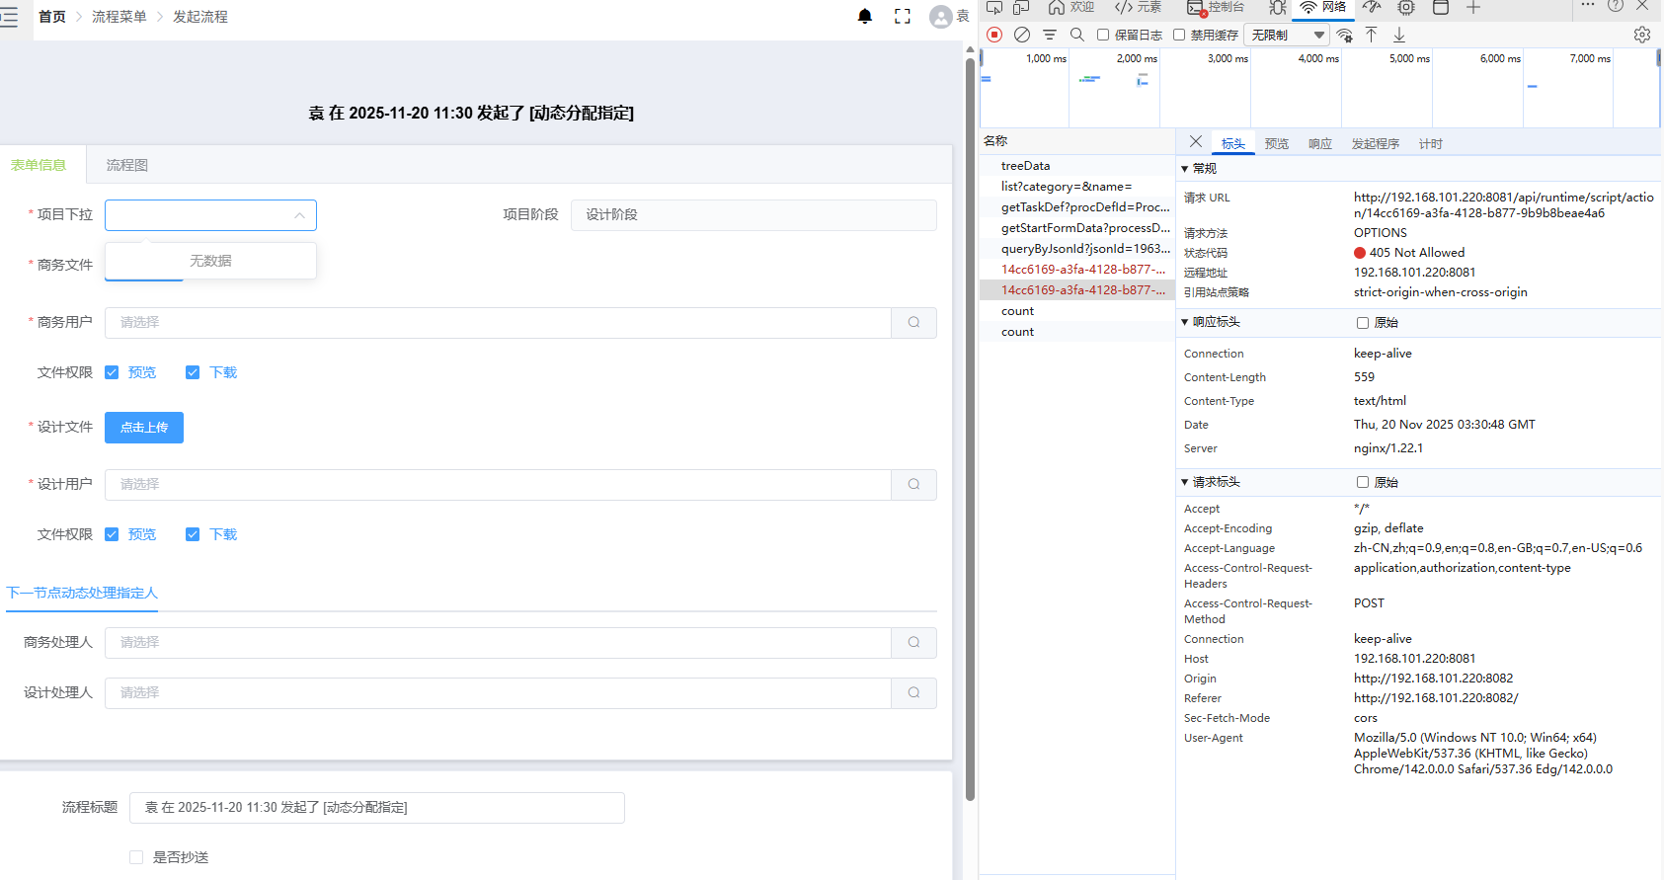This screenshot has width=1664, height=880.
Task: Switch to the 预览 preview tab
Action: point(1277,143)
